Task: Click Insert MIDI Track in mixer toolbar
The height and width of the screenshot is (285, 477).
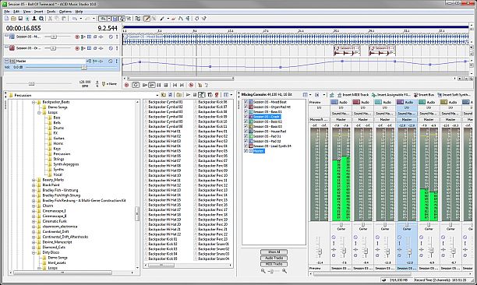Action: point(353,95)
